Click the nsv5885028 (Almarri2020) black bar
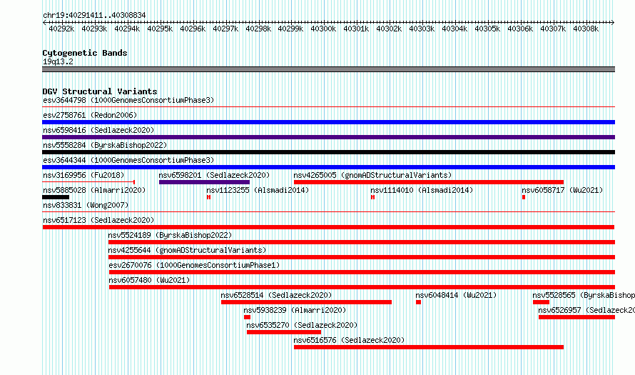The image size is (635, 375). click(56, 197)
